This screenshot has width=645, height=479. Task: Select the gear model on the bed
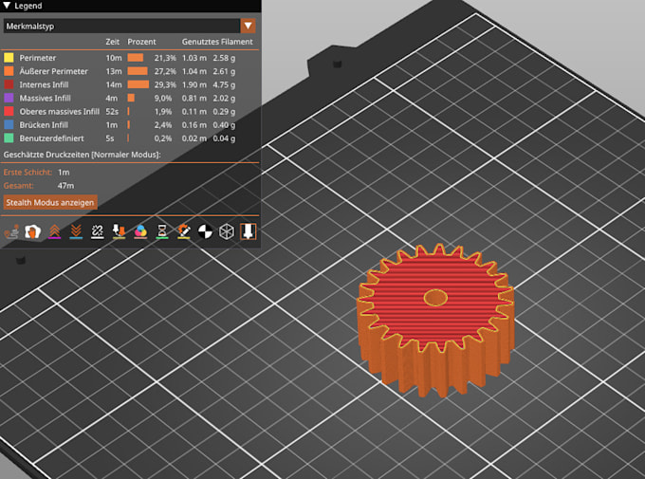435,319
